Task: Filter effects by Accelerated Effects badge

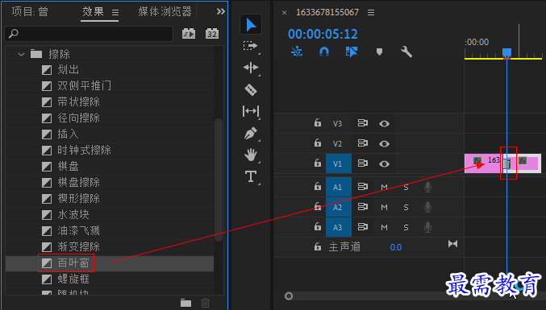Action: point(189,34)
